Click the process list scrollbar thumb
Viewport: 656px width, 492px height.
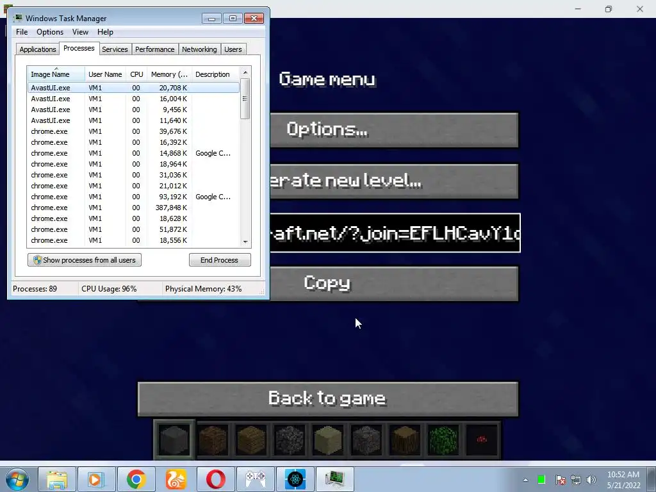click(245, 99)
